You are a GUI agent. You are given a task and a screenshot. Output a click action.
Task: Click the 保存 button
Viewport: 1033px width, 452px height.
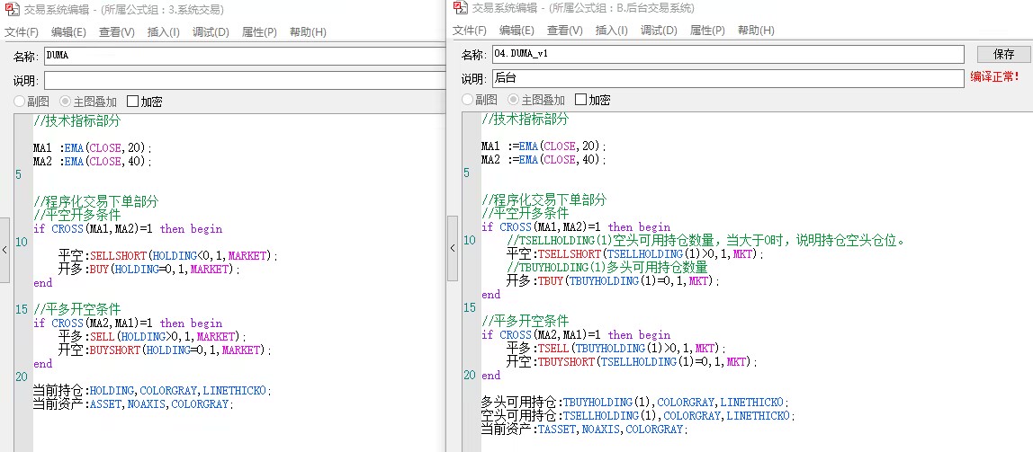(1004, 54)
